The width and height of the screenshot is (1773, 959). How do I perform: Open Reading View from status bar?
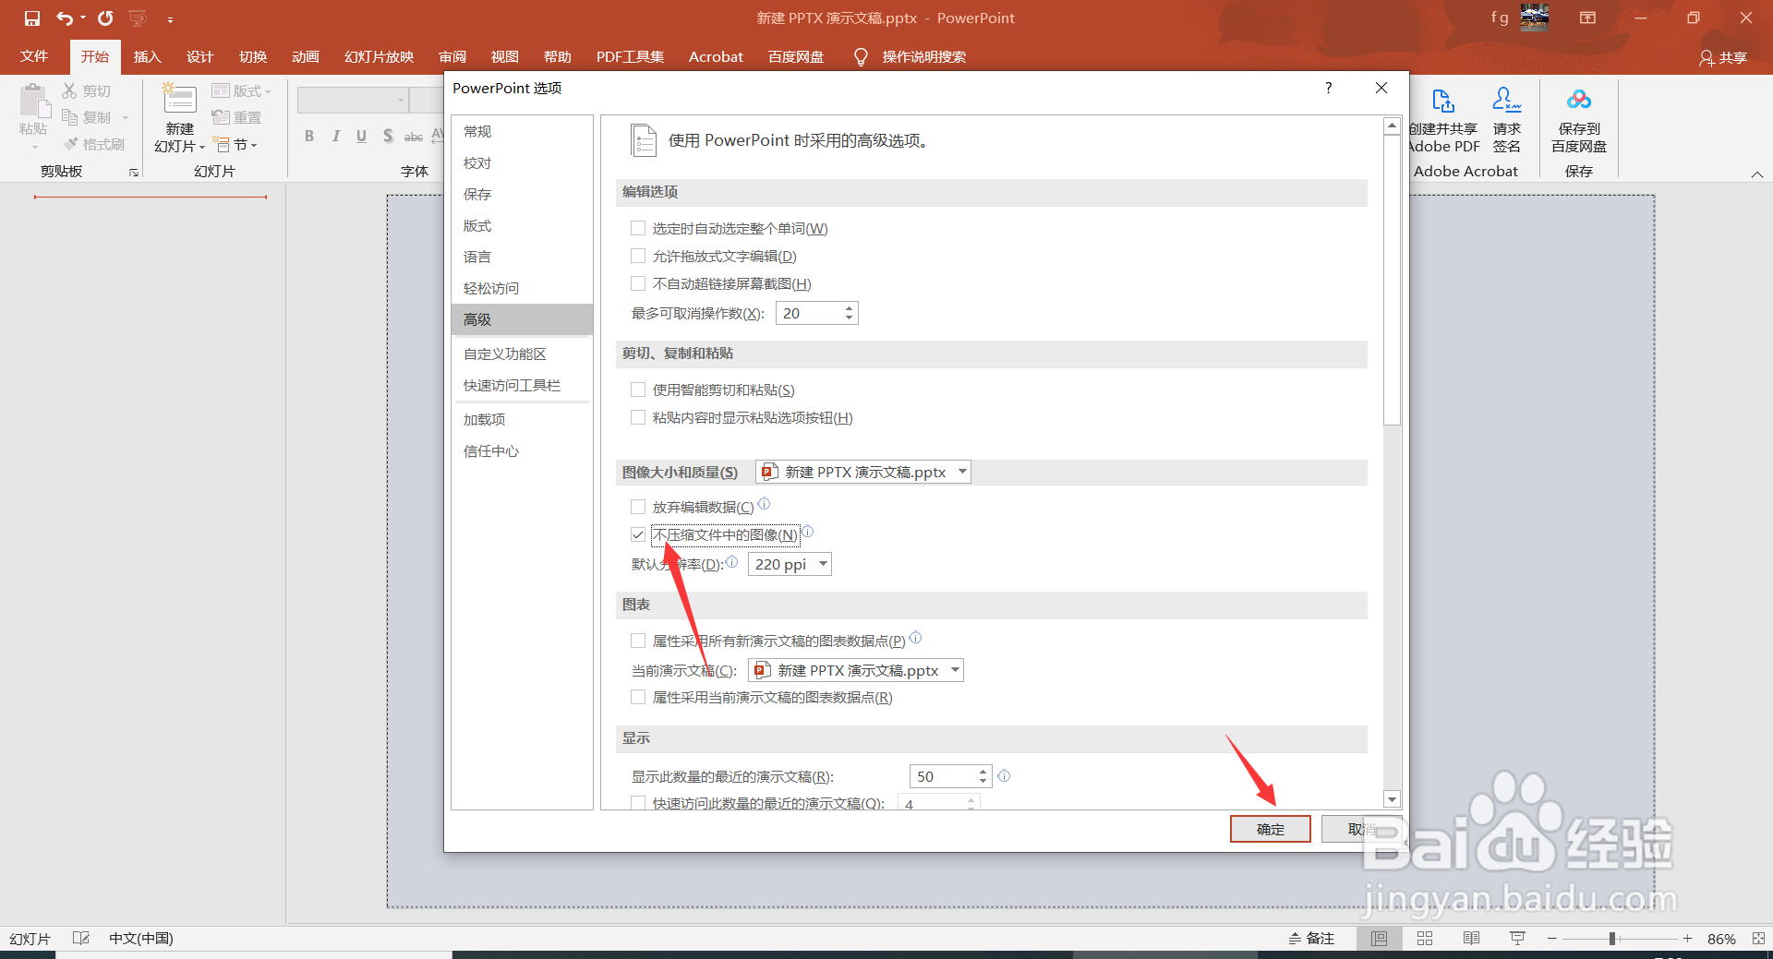click(x=1471, y=939)
